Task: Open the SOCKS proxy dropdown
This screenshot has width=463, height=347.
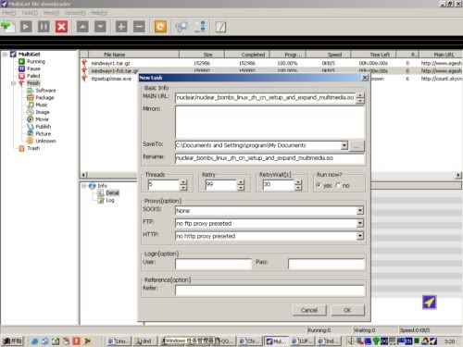Action: [x=360, y=211]
